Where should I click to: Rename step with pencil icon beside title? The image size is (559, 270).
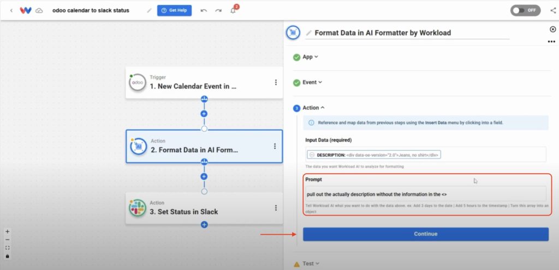[x=309, y=33]
